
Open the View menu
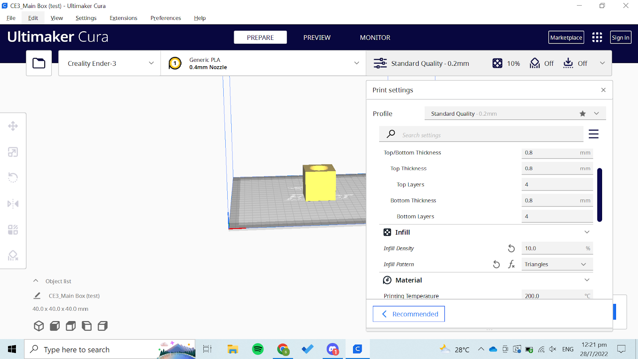[x=57, y=18]
